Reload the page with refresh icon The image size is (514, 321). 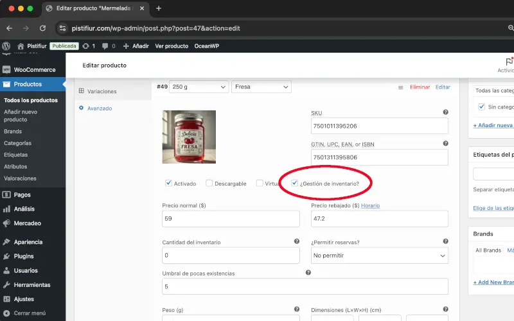click(x=42, y=28)
